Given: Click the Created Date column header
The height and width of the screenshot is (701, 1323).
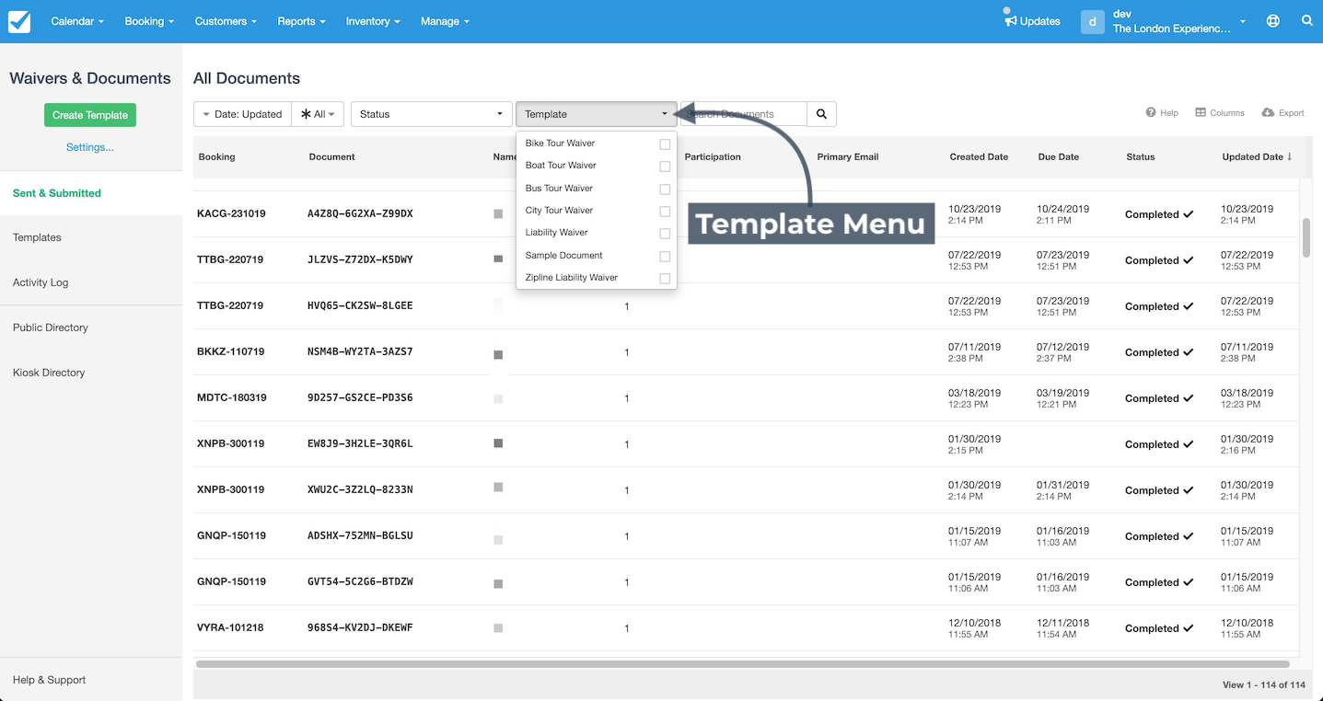Looking at the screenshot, I should tap(979, 156).
